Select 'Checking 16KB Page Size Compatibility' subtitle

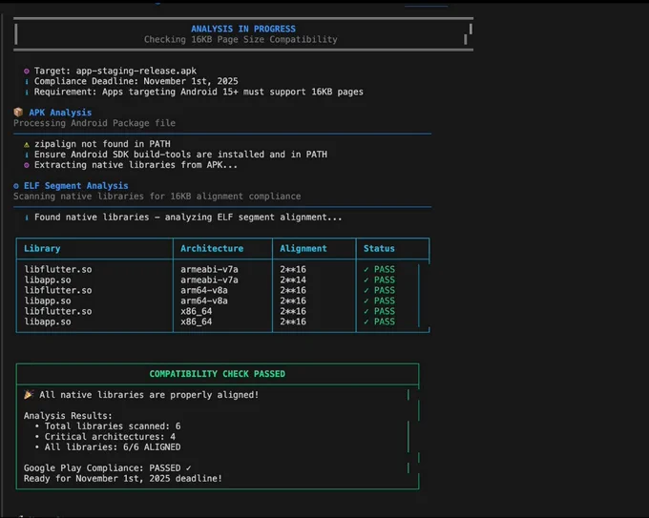tap(241, 39)
